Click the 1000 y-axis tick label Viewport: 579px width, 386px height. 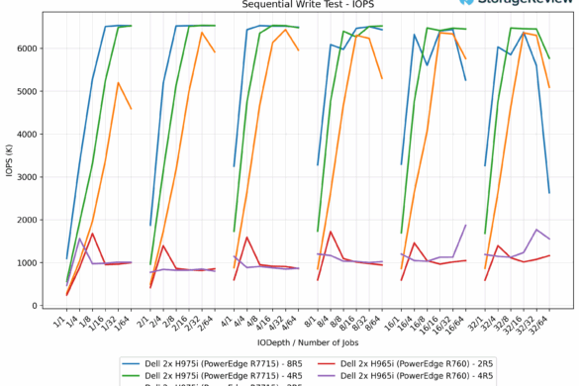tap(27, 262)
